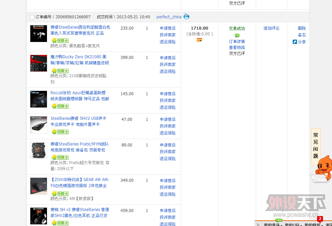Select order total text 1718.00

click(199, 28)
